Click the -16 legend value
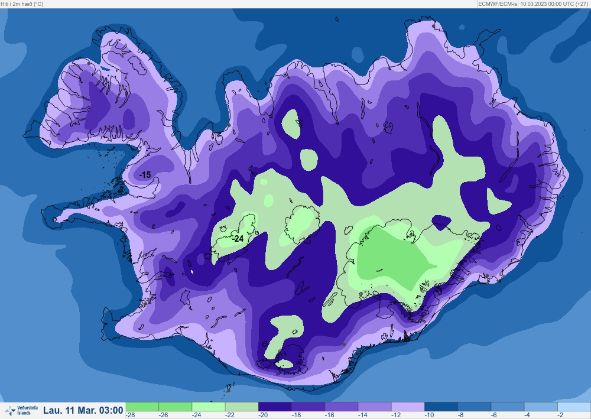 [329, 415]
